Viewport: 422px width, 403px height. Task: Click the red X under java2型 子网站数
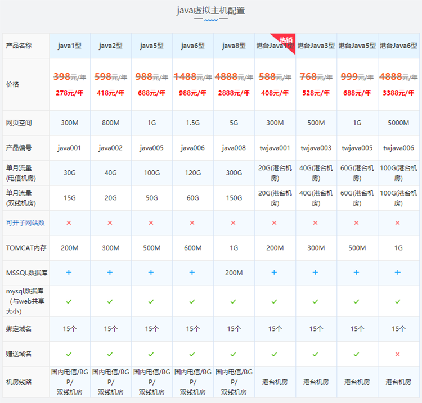110,223
